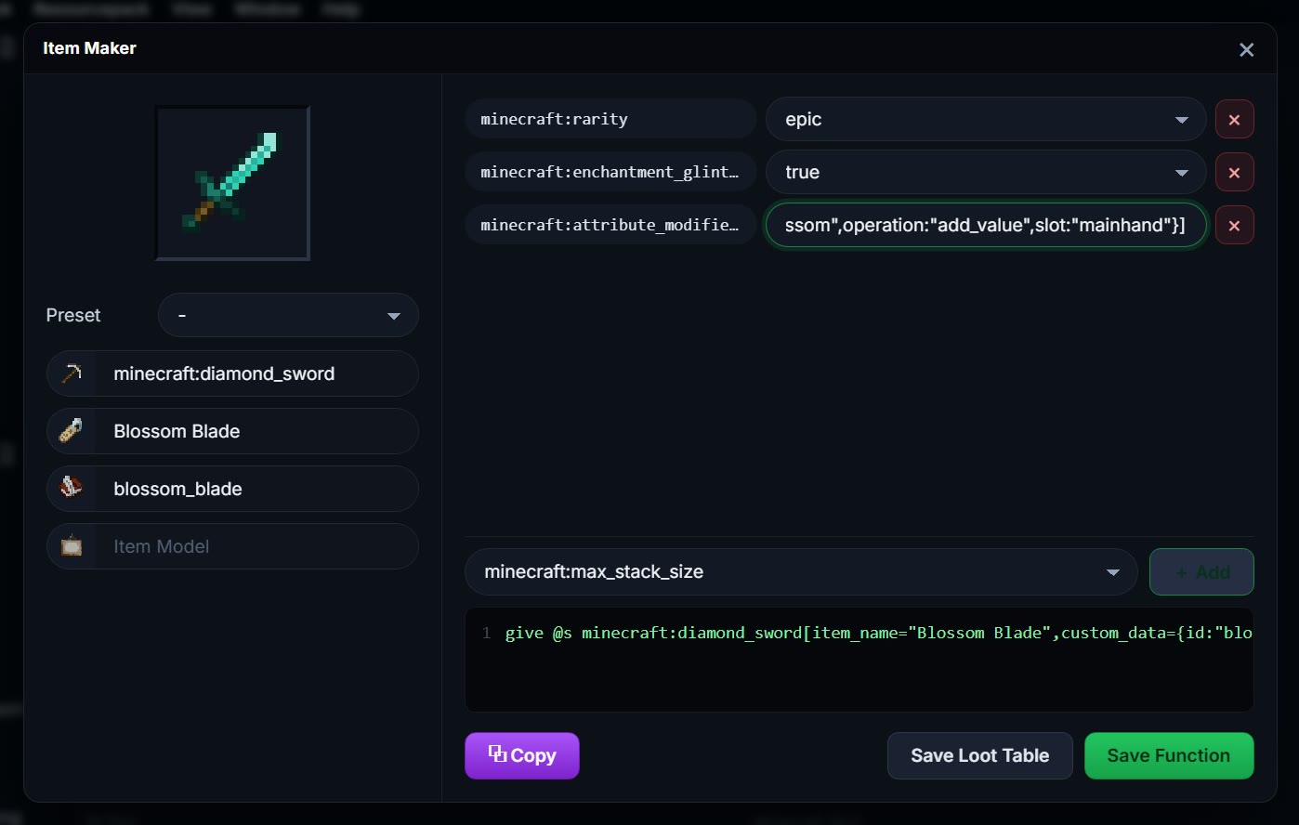Close the Item Maker dialog
Image resolution: width=1299 pixels, height=825 pixels.
1246,49
